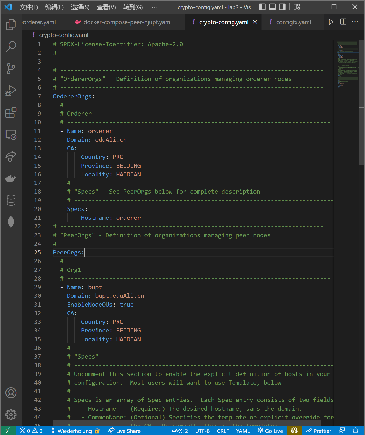Open the Search view
Viewport: 365px width, 435px height.
click(11, 46)
